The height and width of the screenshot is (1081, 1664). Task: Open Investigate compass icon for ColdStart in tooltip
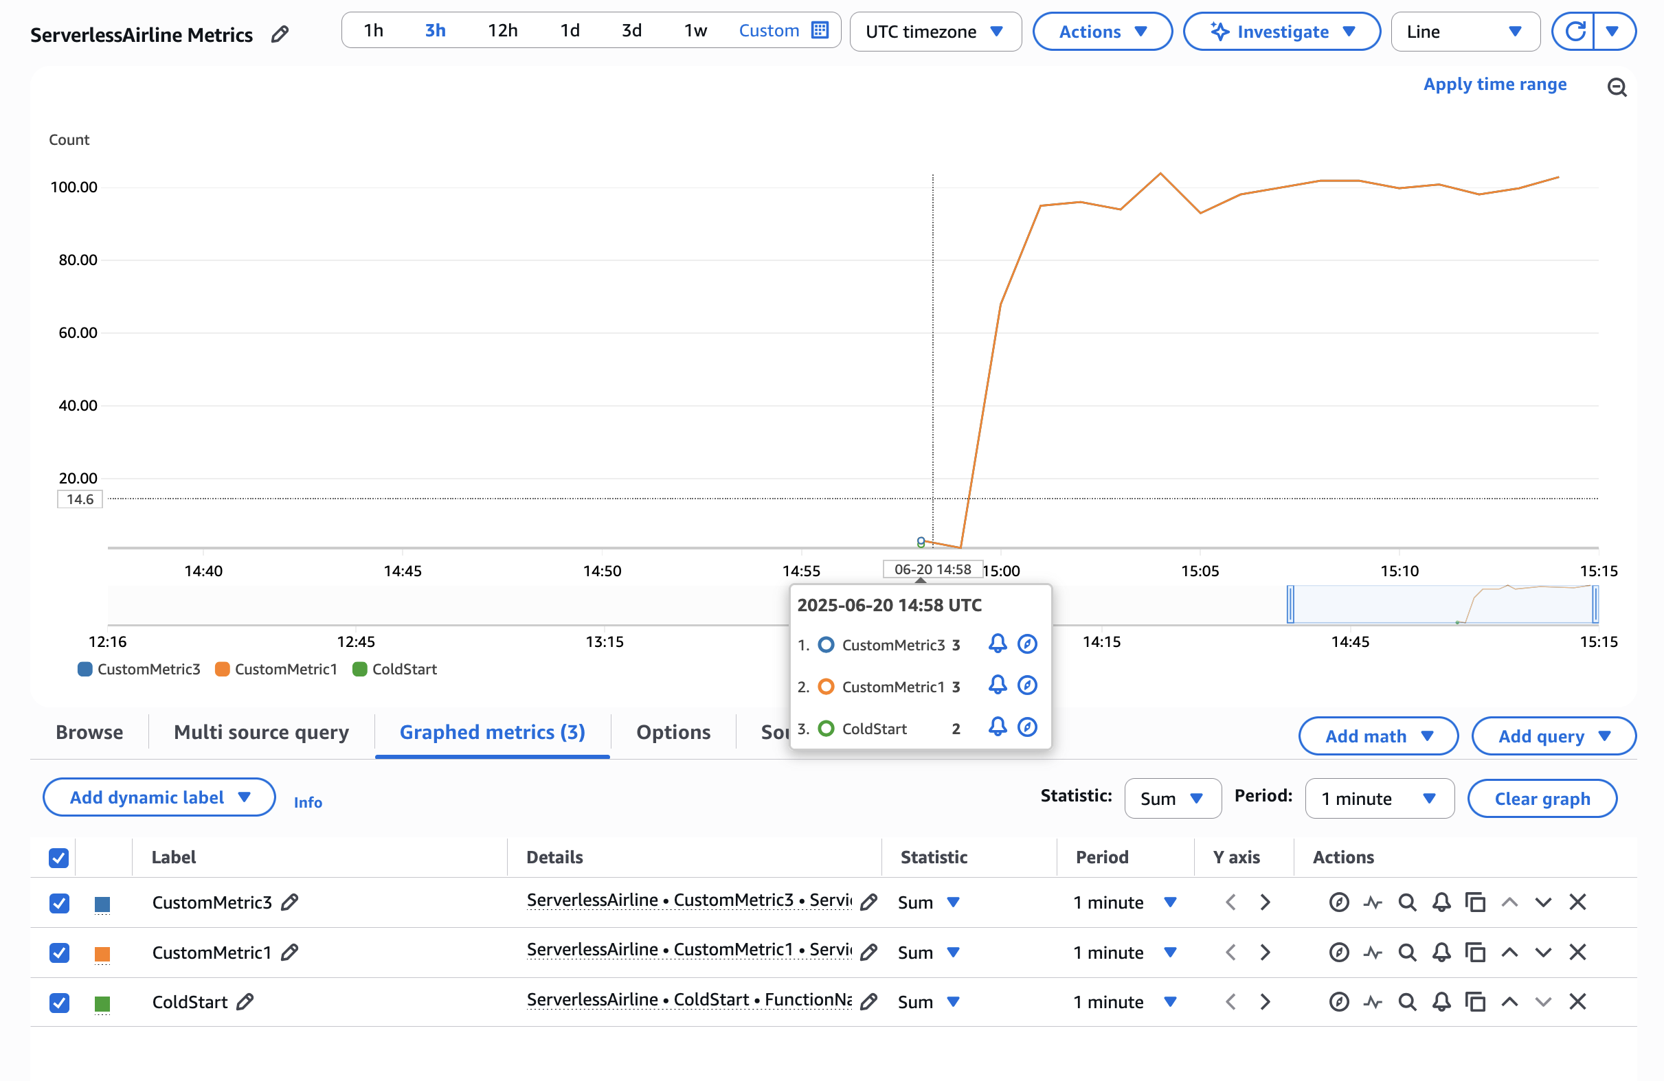(1027, 727)
